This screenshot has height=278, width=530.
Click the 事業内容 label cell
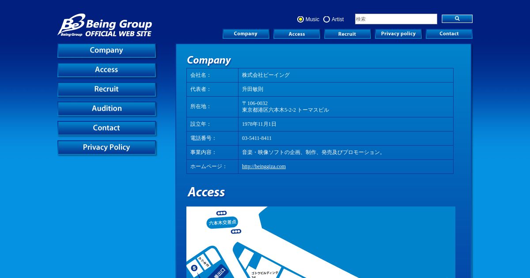[x=212, y=153]
